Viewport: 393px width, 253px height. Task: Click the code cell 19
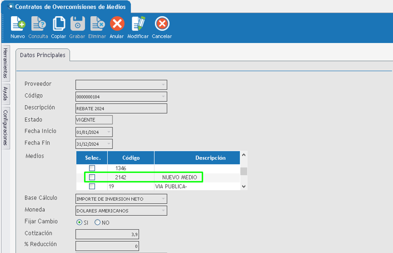click(x=131, y=186)
